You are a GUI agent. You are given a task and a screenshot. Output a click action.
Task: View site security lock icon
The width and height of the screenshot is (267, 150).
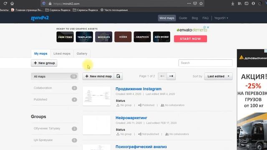50,4
